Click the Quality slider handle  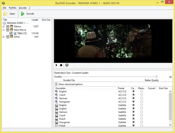[x=157, y=77]
